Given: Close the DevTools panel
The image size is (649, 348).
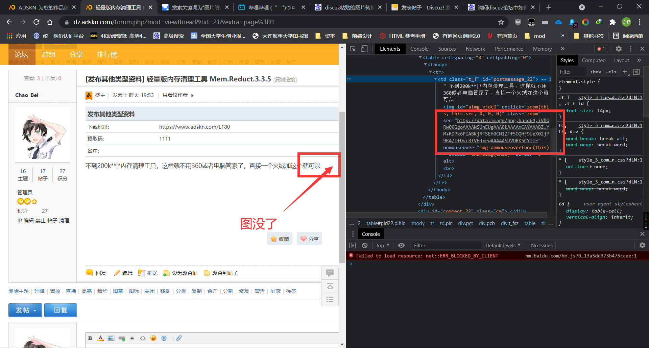Looking at the screenshot, I should 643,49.
